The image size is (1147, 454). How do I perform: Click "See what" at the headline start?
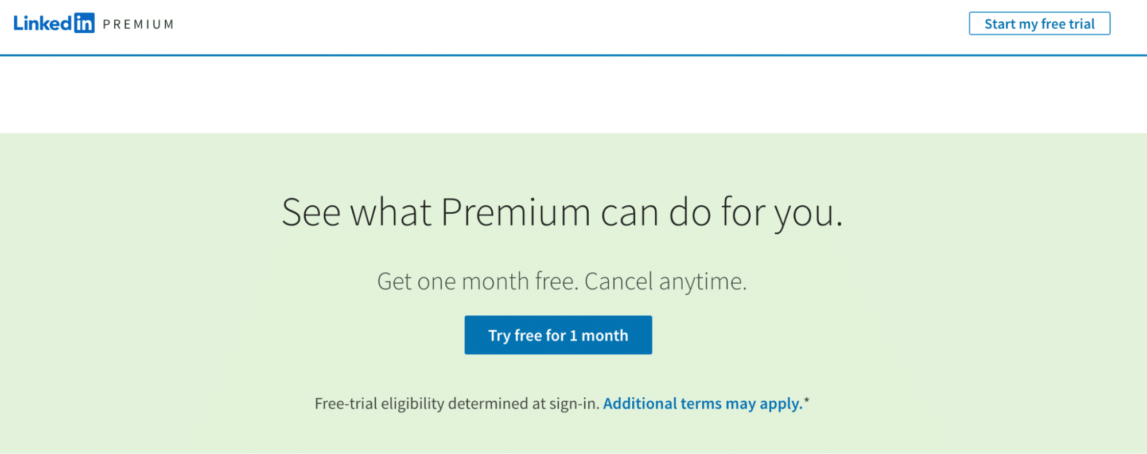pyautogui.click(x=356, y=212)
